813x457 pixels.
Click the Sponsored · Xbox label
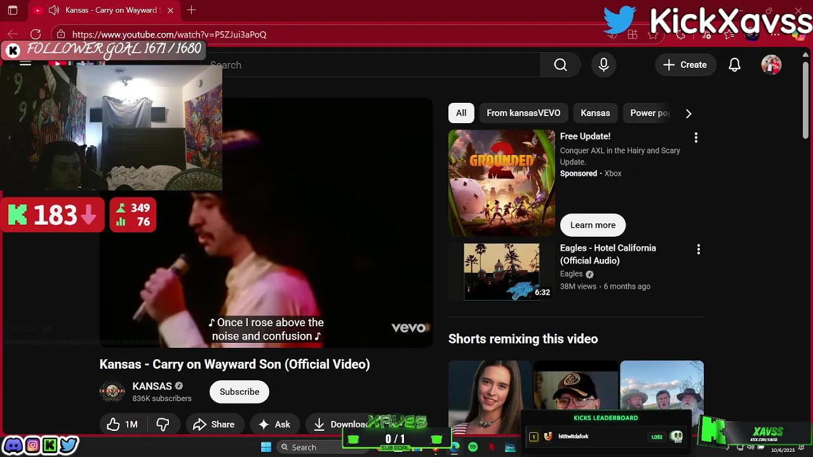[x=591, y=173]
